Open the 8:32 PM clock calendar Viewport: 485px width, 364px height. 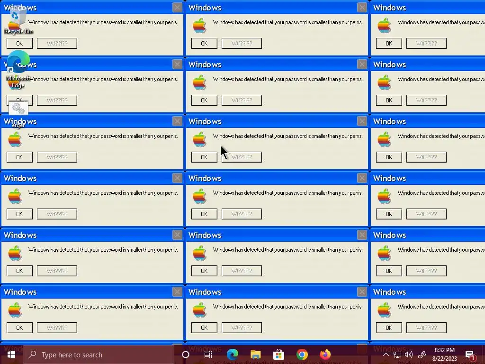click(x=444, y=355)
